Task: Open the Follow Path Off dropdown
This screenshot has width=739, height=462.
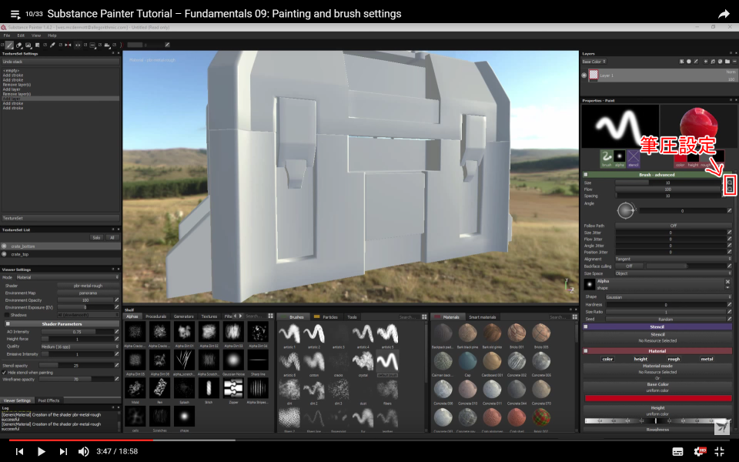Action: coord(673,226)
